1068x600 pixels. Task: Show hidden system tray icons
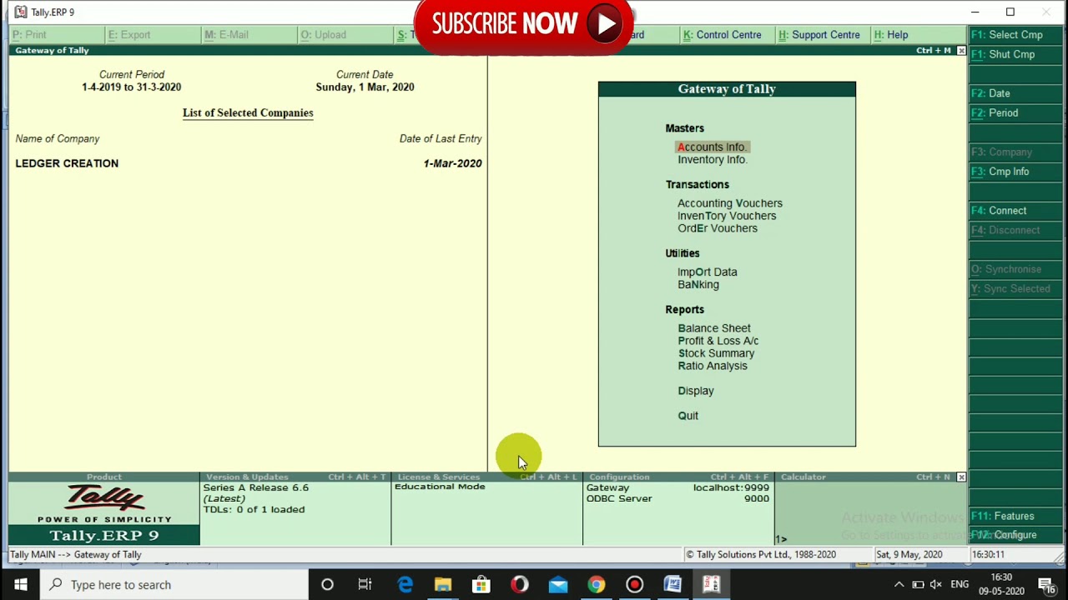pyautogui.click(x=899, y=585)
